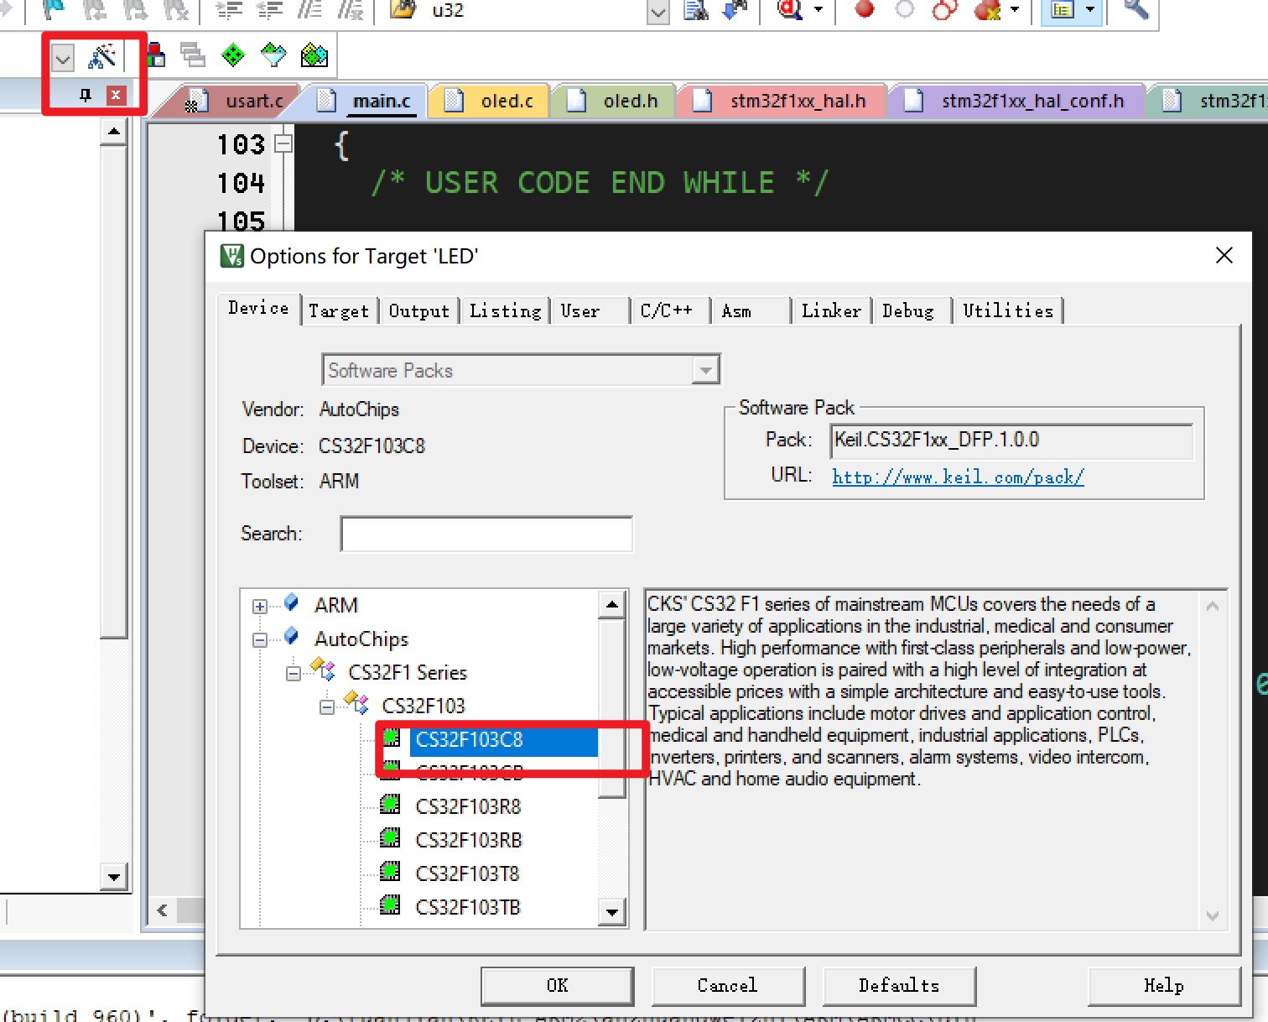Screen dimensions: 1268x1022
Task: Click the document icon on main.c tab
Action: [327, 101]
